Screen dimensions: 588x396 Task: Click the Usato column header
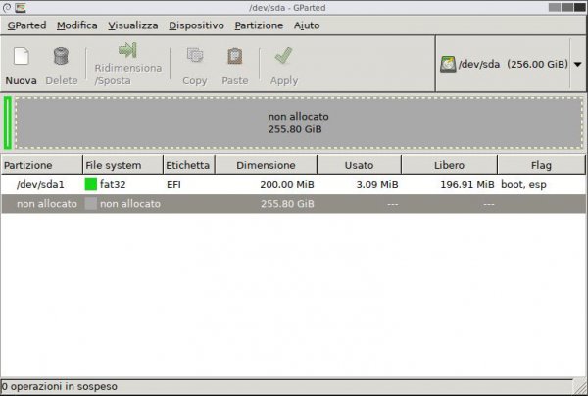359,165
